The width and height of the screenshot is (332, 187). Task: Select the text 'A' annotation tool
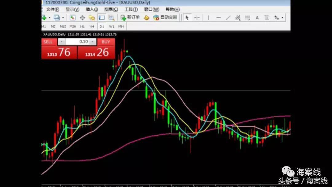tap(257, 18)
